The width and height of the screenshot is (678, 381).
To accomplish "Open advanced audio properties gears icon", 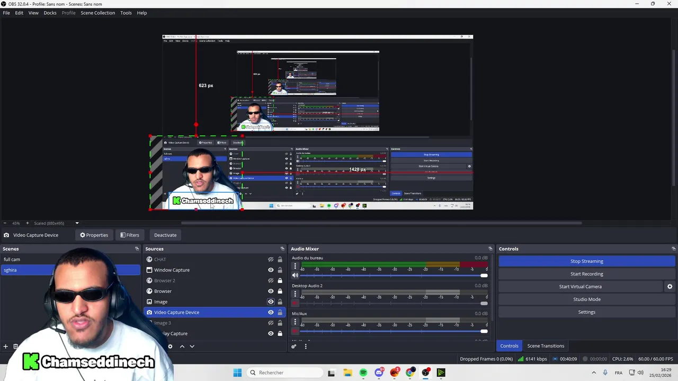I will pos(294,347).
